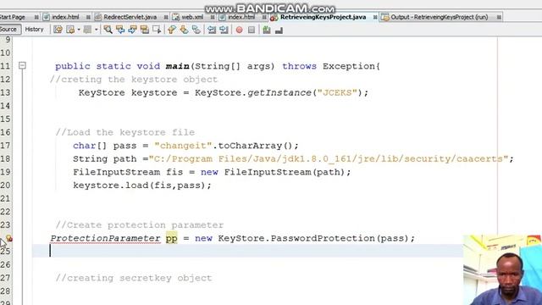Click the Comment code icon

tap(267, 30)
